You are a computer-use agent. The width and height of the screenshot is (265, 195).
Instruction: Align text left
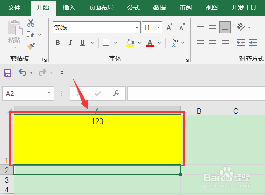(x=201, y=43)
